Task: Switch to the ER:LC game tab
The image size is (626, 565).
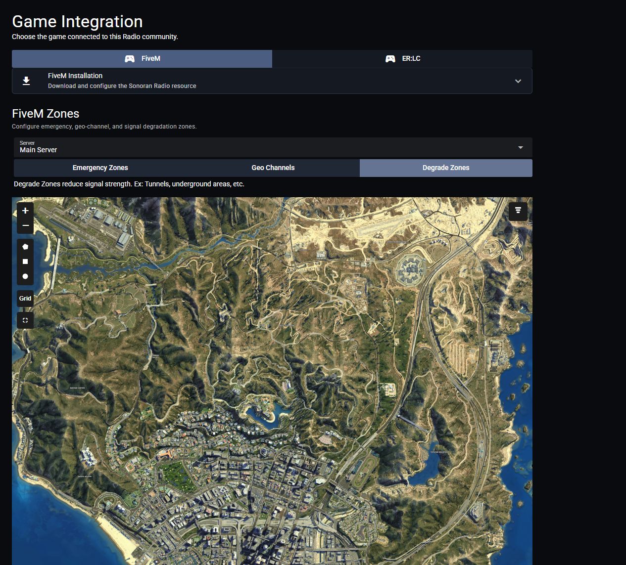Action: (402, 58)
